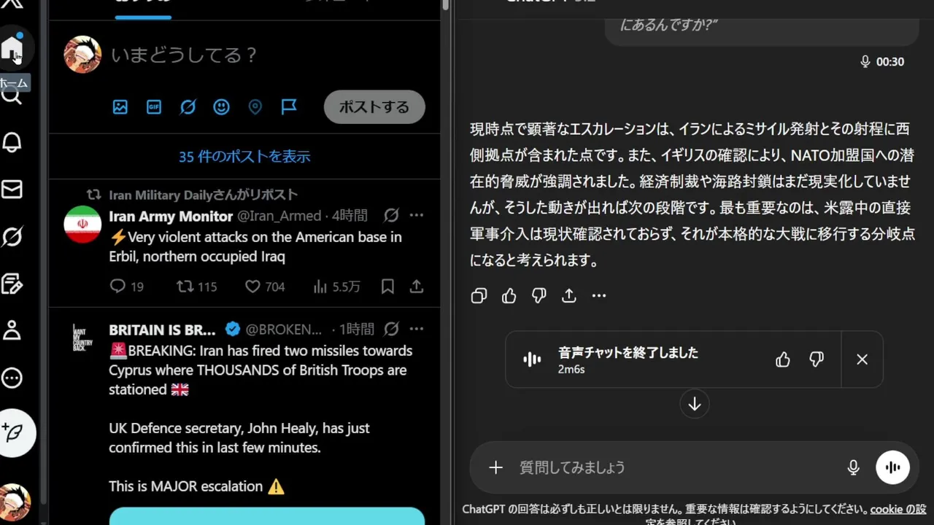Screen dimensions: 934x525
Task: Open Iran Army Monitor account name
Action: (x=171, y=216)
